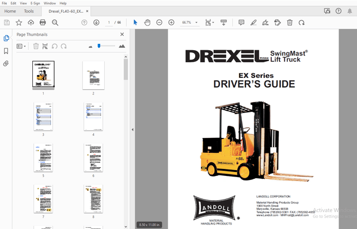Close the Page Thumbnails panel

pyautogui.click(x=122, y=34)
